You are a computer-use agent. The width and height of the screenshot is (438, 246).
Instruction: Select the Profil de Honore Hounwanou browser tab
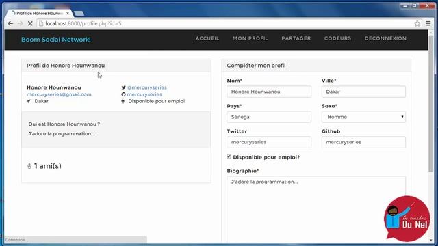[39, 13]
